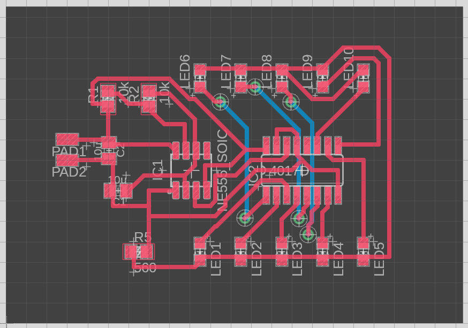Click the LED7 footprint
The width and height of the screenshot is (468, 328).
point(240,78)
